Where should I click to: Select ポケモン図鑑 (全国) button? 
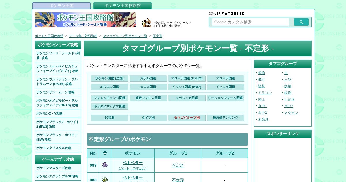(x=110, y=78)
